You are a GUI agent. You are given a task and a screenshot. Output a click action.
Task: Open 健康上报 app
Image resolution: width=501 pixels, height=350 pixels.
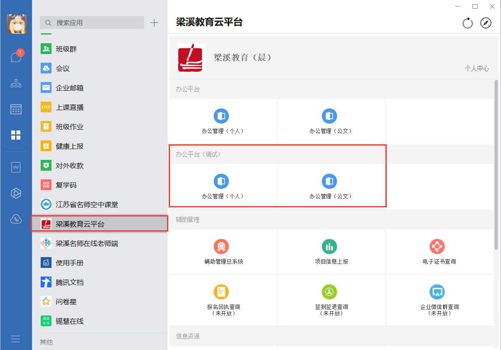tap(100, 146)
